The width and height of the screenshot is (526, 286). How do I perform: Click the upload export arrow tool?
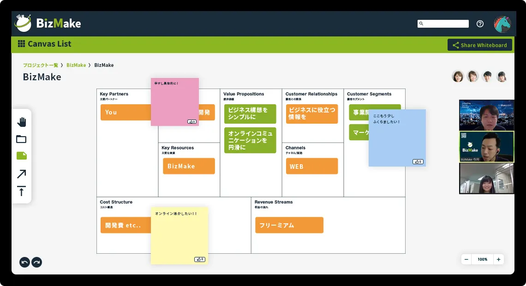pos(22,191)
